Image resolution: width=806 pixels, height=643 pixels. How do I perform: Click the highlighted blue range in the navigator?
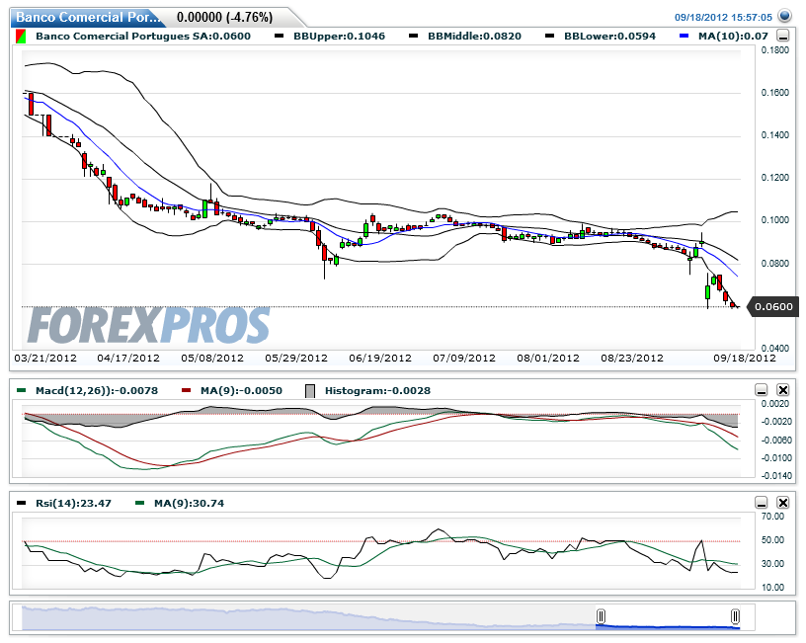click(x=668, y=627)
